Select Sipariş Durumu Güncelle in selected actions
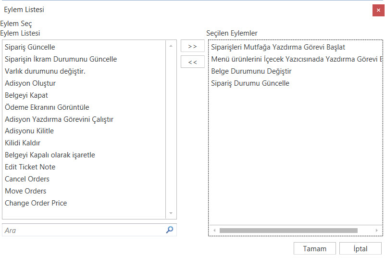385x258 pixels. tap(250, 83)
